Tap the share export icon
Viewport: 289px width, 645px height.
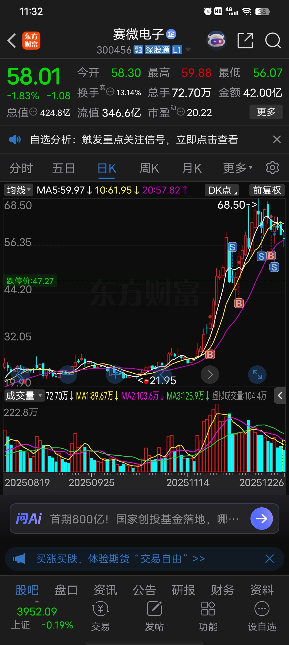(245, 41)
